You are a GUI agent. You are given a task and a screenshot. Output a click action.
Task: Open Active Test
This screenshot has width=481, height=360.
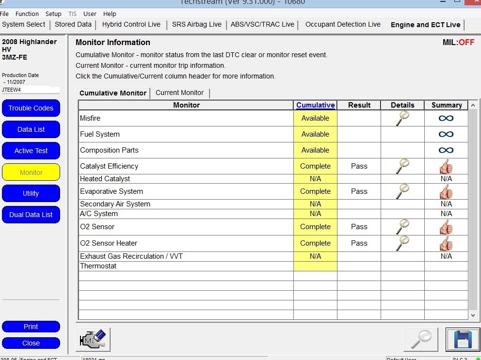click(x=31, y=151)
